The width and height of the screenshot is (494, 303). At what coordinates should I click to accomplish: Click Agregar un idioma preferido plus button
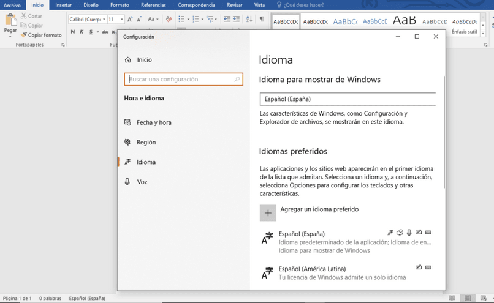click(x=268, y=213)
